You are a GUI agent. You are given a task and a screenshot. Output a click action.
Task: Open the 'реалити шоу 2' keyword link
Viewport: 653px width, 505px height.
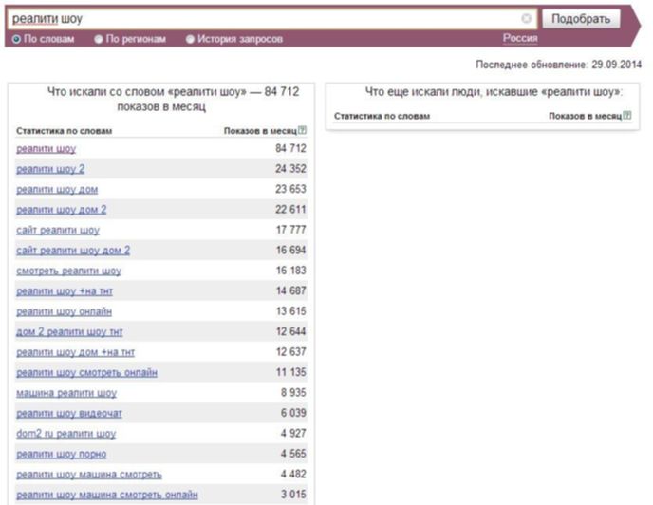50,169
